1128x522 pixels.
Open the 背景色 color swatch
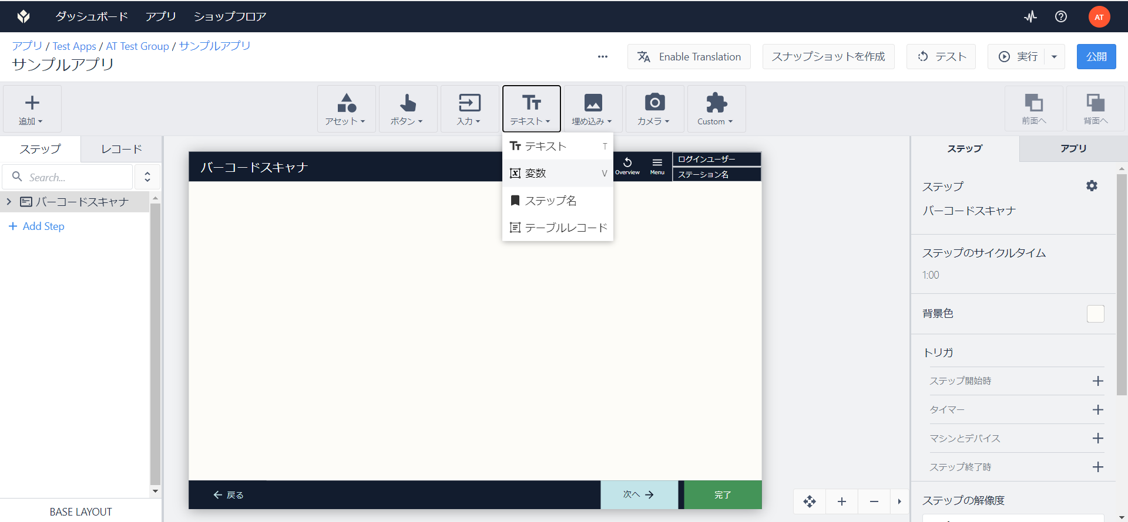coord(1095,314)
